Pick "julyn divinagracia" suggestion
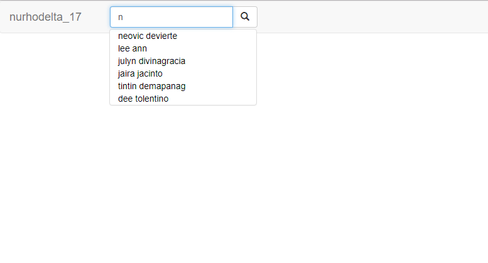Screen dimensions: 488x263 click(151, 61)
